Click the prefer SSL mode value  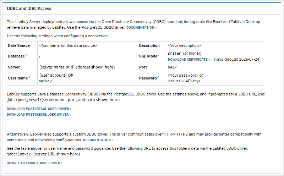174,53
